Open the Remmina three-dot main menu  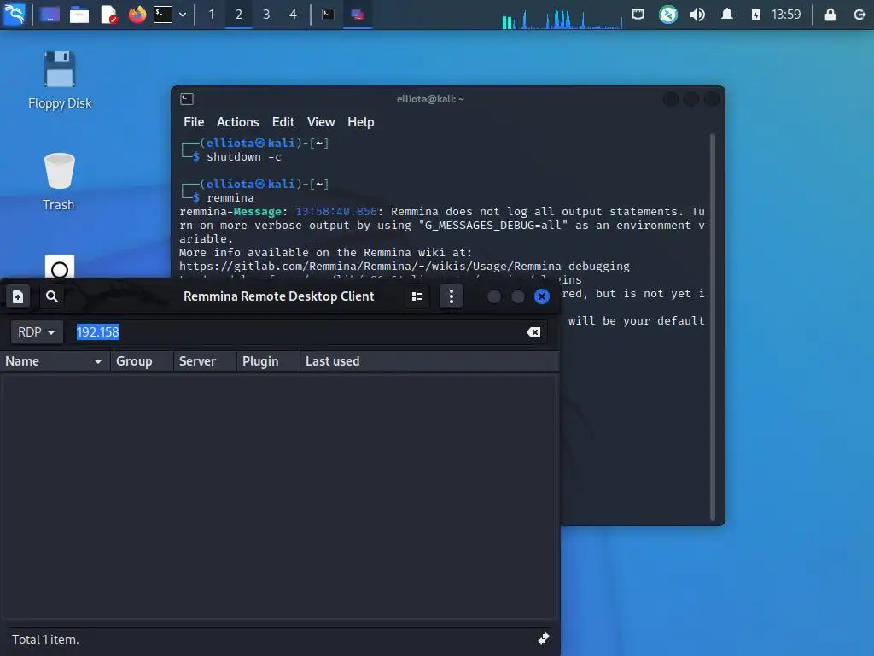point(452,296)
